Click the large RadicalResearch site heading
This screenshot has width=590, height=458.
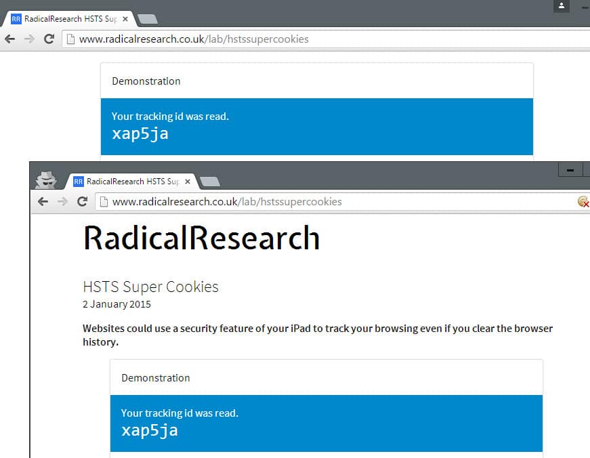click(x=201, y=238)
